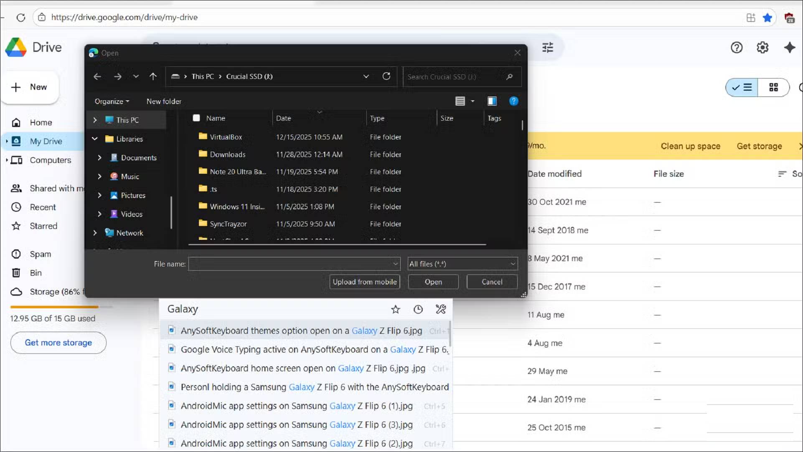Screen dimensions: 803x452
Task: Click the Gemini sparkle icon in Drive
Action: point(789,48)
